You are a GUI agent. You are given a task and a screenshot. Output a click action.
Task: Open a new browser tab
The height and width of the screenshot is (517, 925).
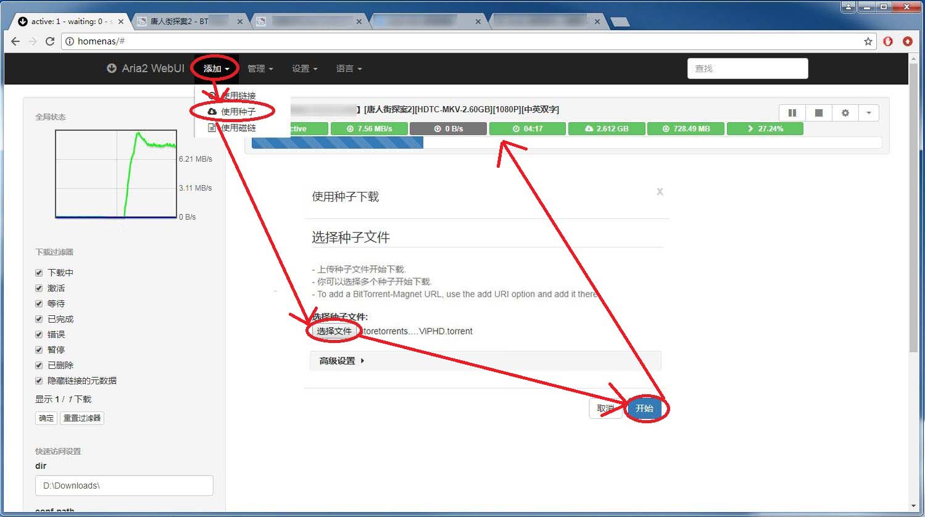[620, 22]
